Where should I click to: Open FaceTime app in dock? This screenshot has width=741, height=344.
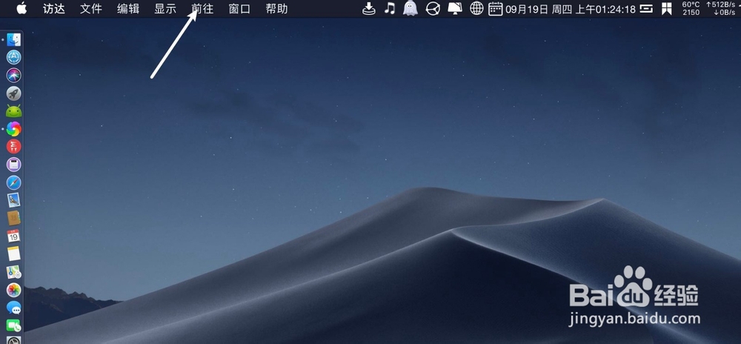pos(13,325)
